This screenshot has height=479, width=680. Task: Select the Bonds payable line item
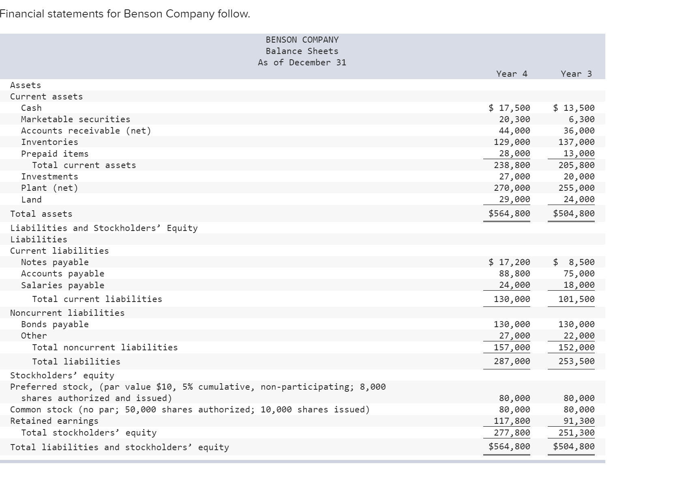click(55, 324)
